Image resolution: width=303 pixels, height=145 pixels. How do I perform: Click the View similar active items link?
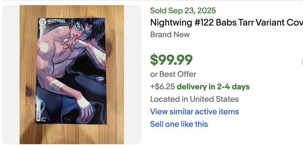coord(194,112)
